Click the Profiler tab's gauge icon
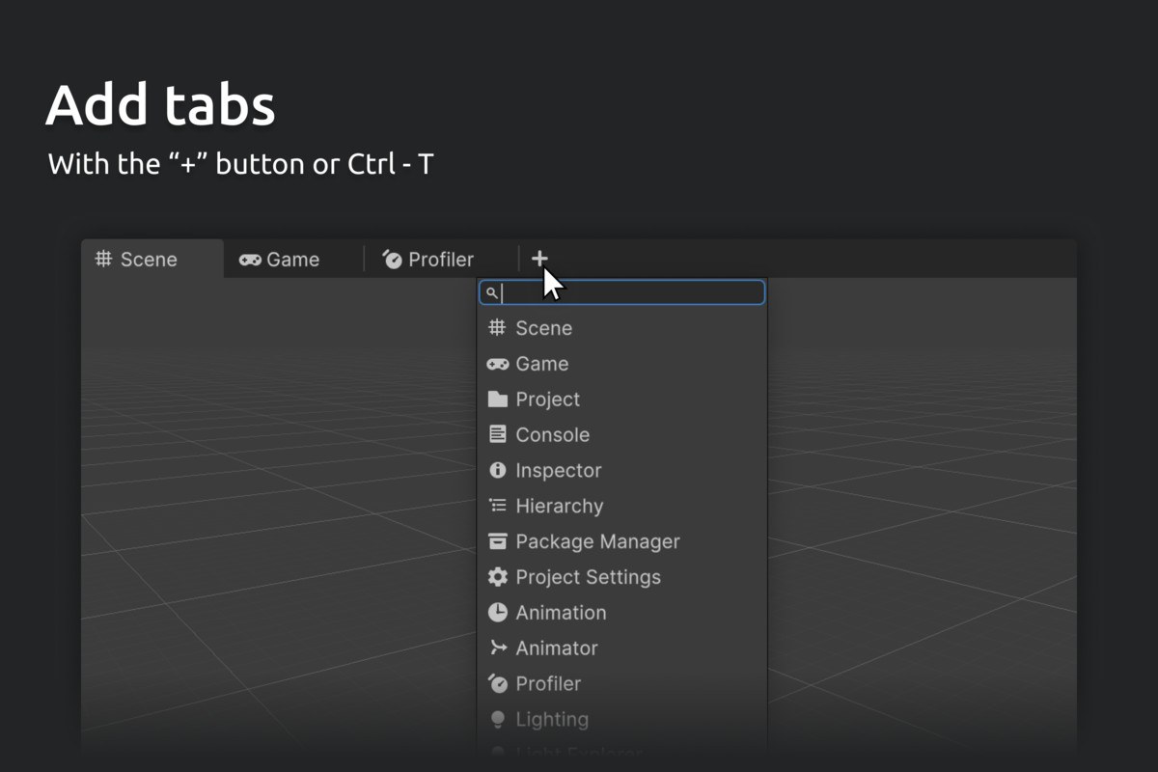 click(392, 259)
